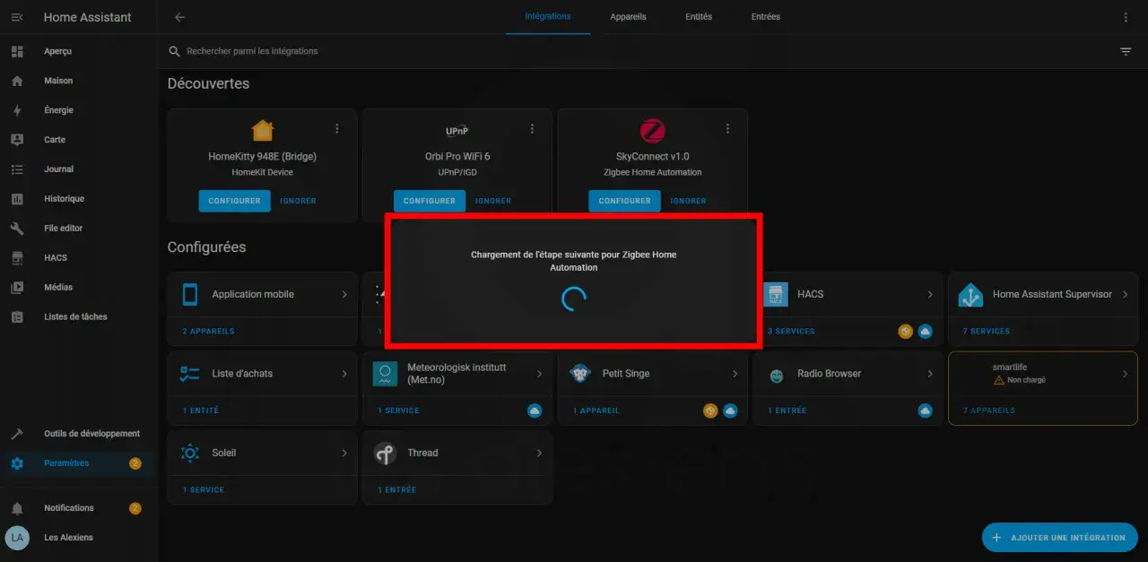Open HomeKitty 948E card menu
Image resolution: width=1148 pixels, height=562 pixels.
point(337,129)
